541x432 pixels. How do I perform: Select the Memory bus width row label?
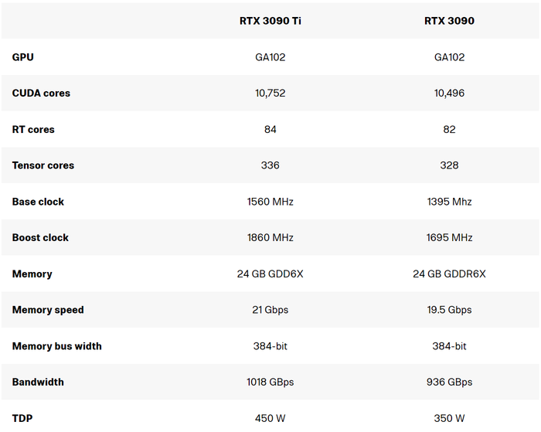[57, 346]
